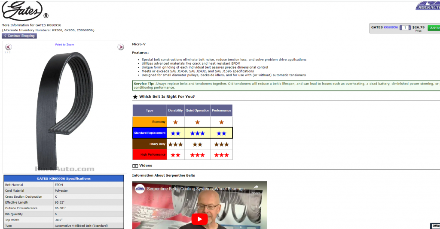The width and height of the screenshot is (440, 229).
Task: Click the green Add to Cart button
Action: point(434,28)
